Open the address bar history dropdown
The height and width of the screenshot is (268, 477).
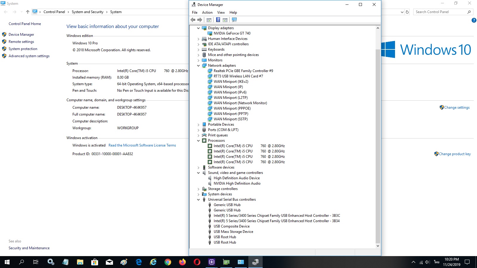(402, 12)
